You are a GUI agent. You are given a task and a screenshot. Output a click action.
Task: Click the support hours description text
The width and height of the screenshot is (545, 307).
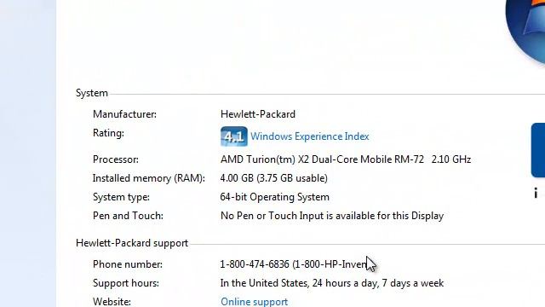pos(332,283)
